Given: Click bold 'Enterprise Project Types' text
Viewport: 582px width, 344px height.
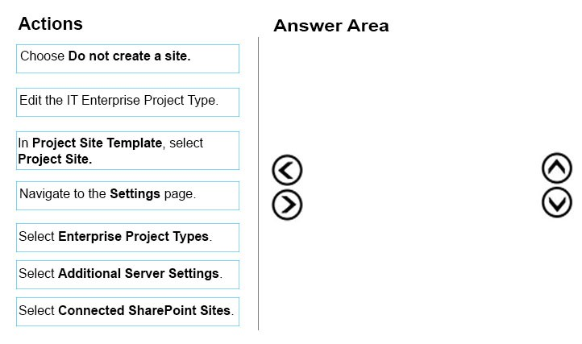Looking at the screenshot, I should click(x=134, y=236).
